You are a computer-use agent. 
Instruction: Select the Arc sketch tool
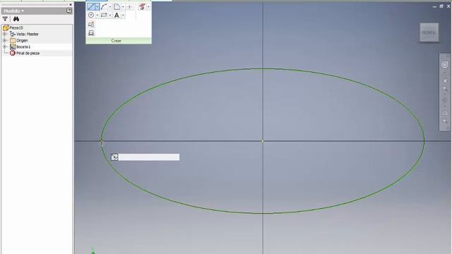[x=104, y=6]
